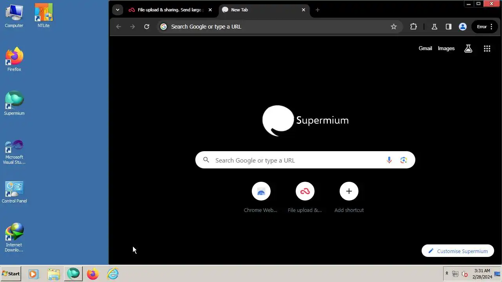Viewport: 502px width, 282px height.
Task: Toggle the side panel icon
Action: (448, 27)
